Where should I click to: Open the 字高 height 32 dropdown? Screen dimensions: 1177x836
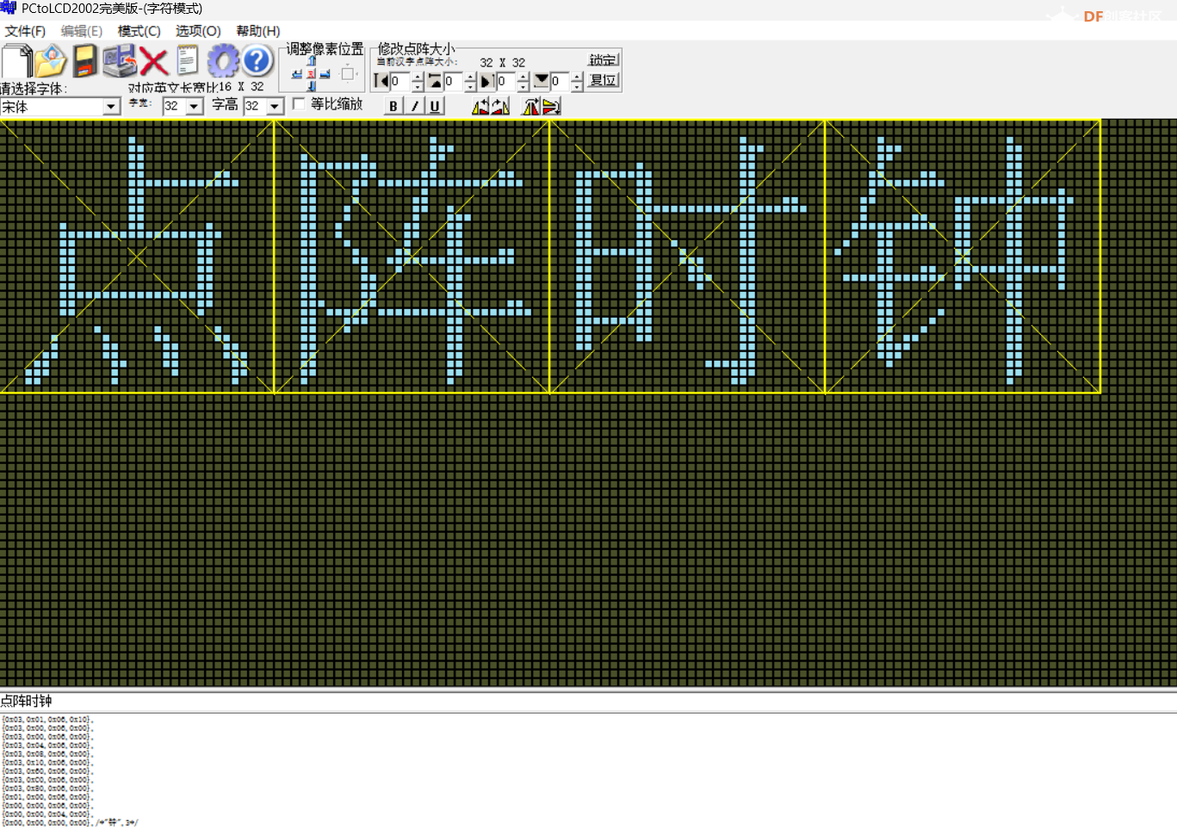click(276, 106)
